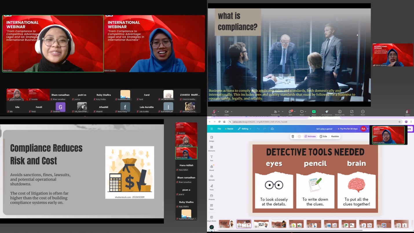Open Apps in the Canva sidebar
The width and height of the screenshot is (414, 233).
212,207
